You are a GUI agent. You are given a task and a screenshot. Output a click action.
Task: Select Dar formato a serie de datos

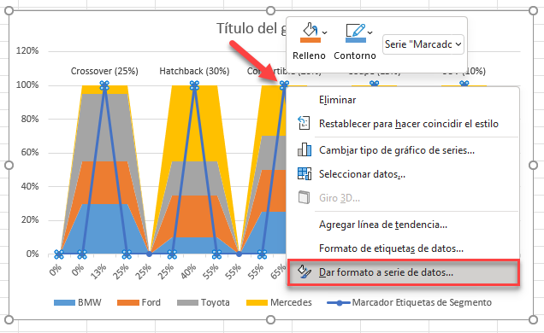(404, 272)
